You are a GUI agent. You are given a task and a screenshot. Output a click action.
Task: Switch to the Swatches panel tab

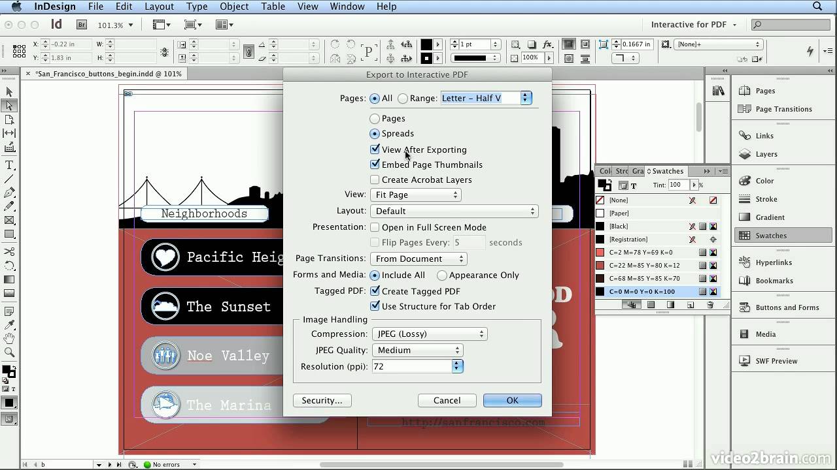coord(665,171)
